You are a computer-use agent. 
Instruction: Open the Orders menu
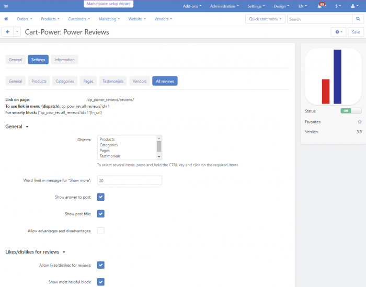tap(24, 19)
